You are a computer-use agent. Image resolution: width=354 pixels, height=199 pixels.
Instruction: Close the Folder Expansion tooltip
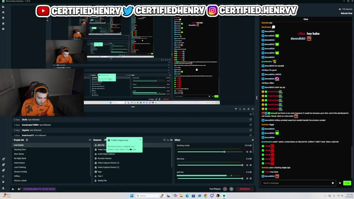point(140,139)
